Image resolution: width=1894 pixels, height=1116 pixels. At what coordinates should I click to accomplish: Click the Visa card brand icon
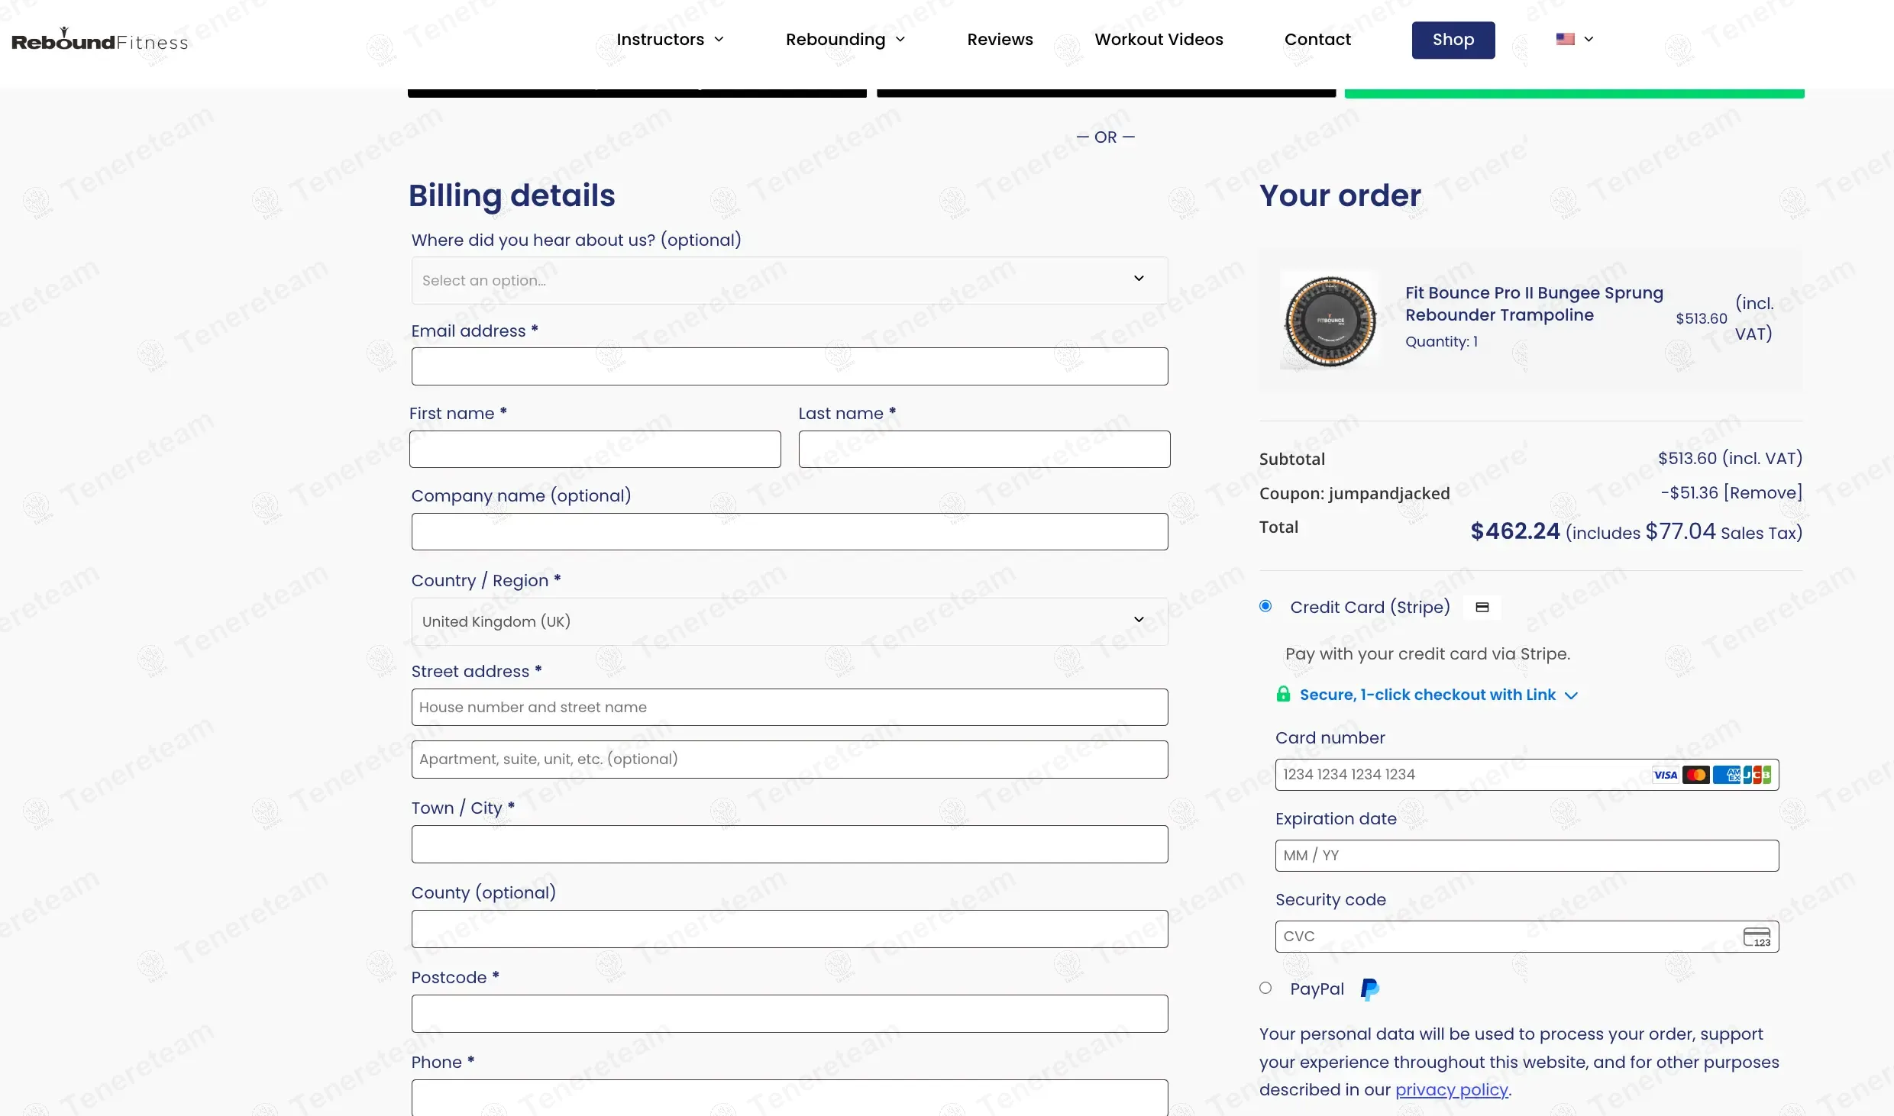click(1665, 775)
